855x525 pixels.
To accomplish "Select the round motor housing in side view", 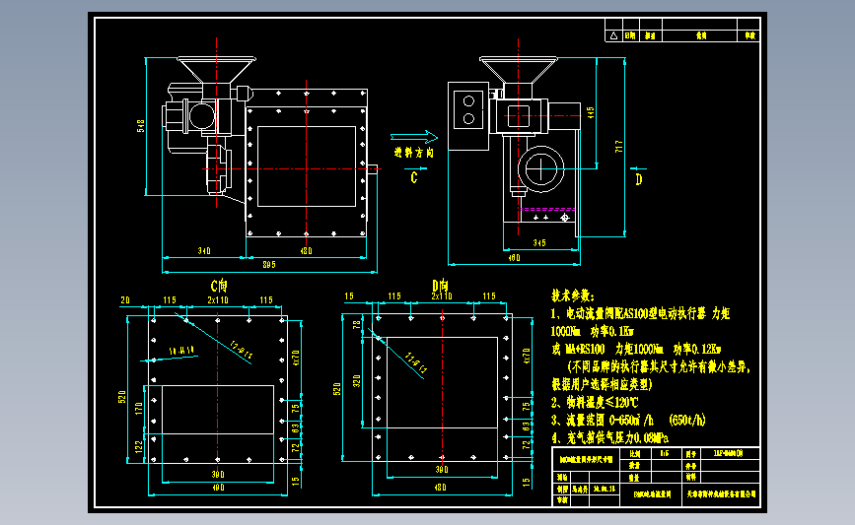I will coord(541,168).
